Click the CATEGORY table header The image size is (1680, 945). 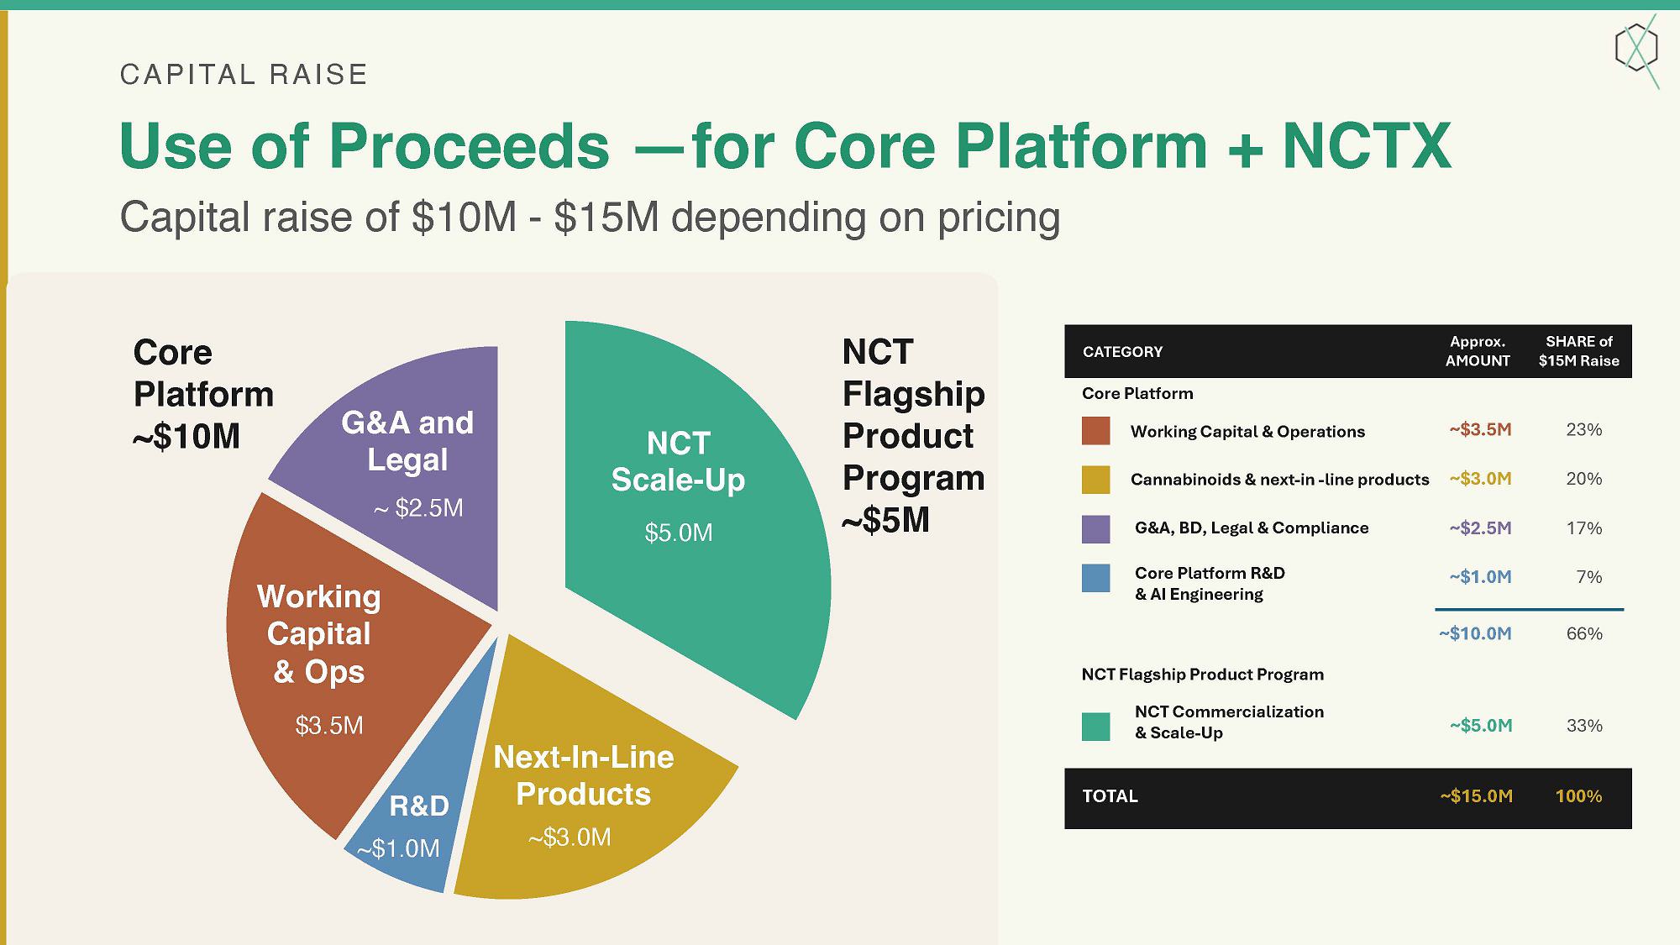coord(1122,352)
